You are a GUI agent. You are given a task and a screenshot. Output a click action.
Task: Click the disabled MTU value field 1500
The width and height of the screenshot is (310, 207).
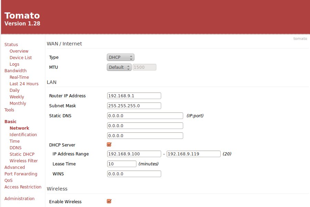[144, 67]
